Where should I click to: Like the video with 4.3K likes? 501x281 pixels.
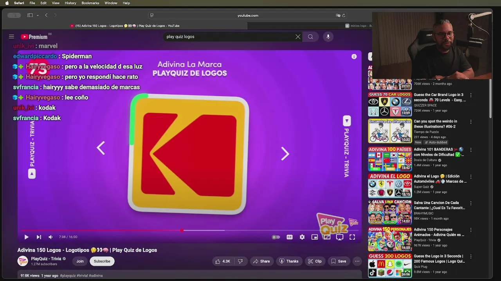[x=222, y=261]
